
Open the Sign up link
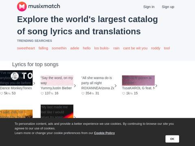168,7
